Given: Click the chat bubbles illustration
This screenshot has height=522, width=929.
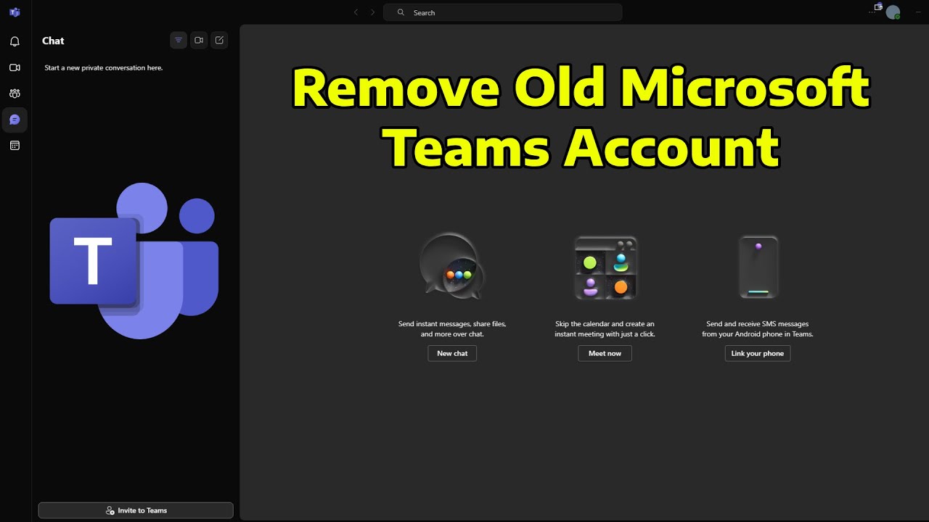Looking at the screenshot, I should click(x=452, y=267).
